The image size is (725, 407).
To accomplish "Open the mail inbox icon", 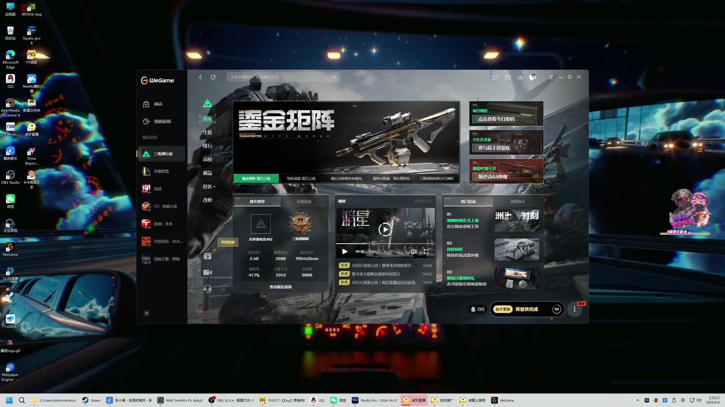I will (507, 77).
